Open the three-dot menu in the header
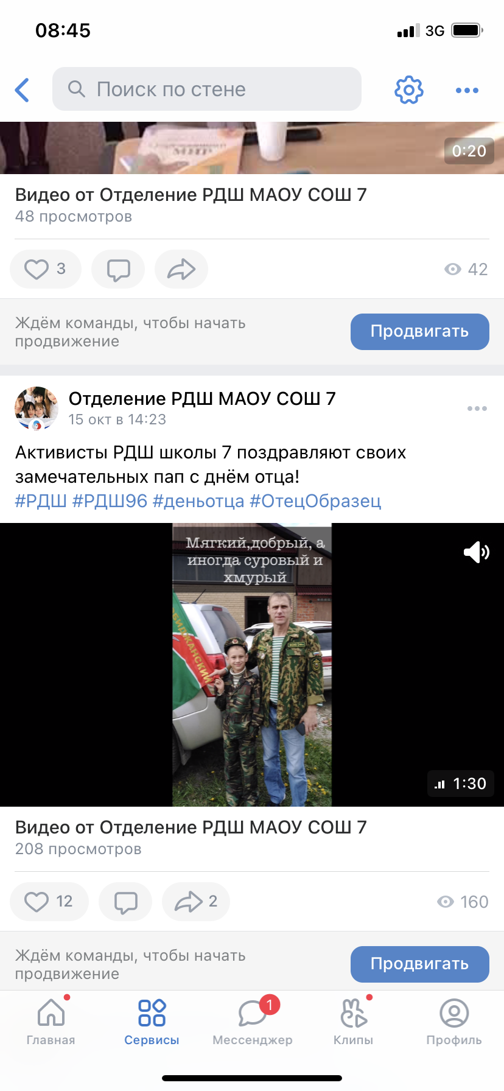The image size is (504, 1091). tap(467, 90)
